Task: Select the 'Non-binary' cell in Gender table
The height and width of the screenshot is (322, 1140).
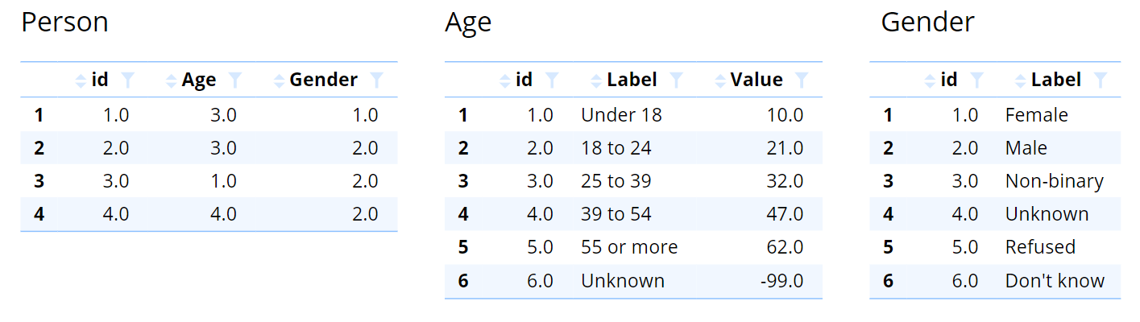Action: coord(1054,181)
